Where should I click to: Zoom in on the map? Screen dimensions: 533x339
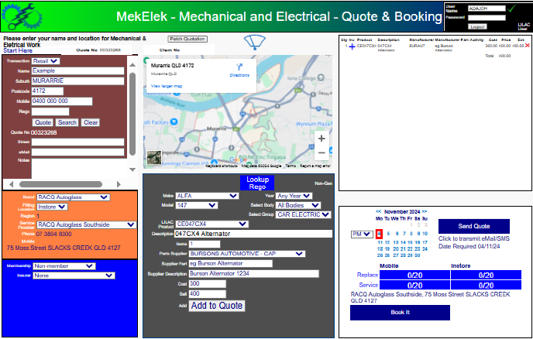click(x=322, y=139)
